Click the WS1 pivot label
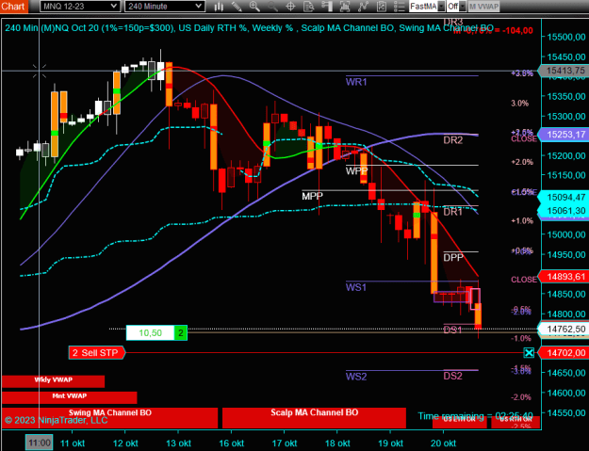 pyautogui.click(x=355, y=287)
